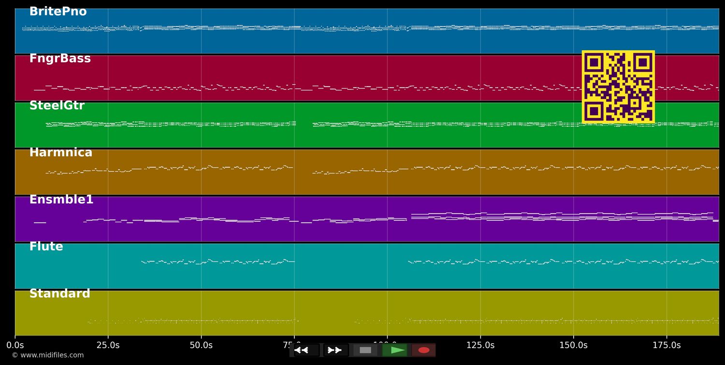Click the rewind button
Viewport: 725px width, 365px height.
click(x=306, y=350)
